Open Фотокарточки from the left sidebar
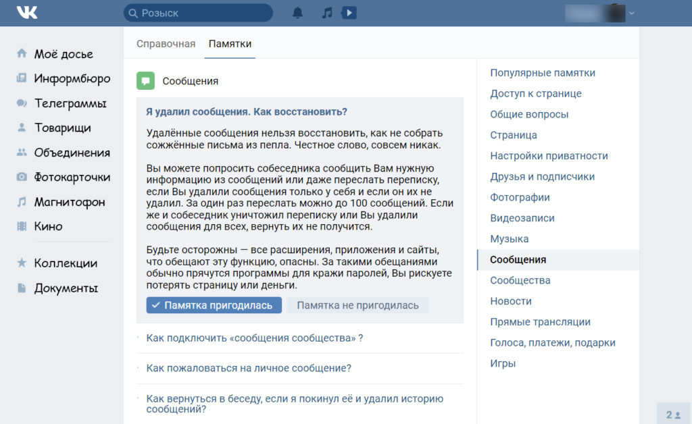The width and height of the screenshot is (692, 424). (72, 177)
